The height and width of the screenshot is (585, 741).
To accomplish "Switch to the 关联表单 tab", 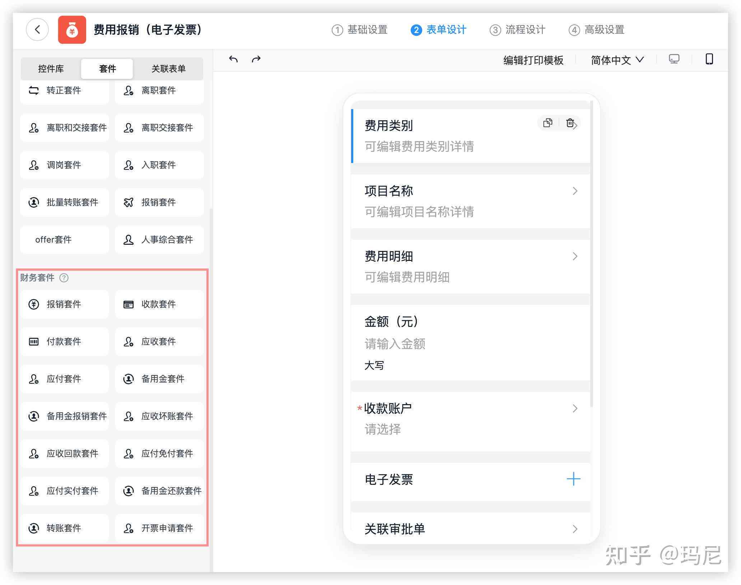I will [x=168, y=69].
